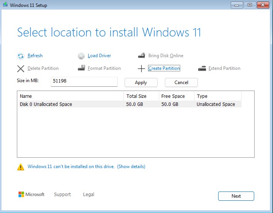This screenshot has height=213, width=273.
Task: Click the Size in MB input field
Action: coord(84,82)
